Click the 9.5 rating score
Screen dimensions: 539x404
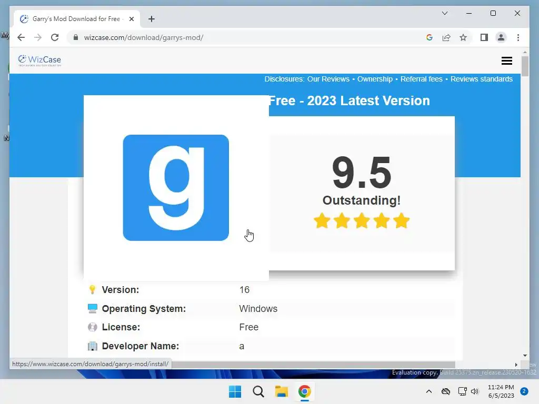362,173
